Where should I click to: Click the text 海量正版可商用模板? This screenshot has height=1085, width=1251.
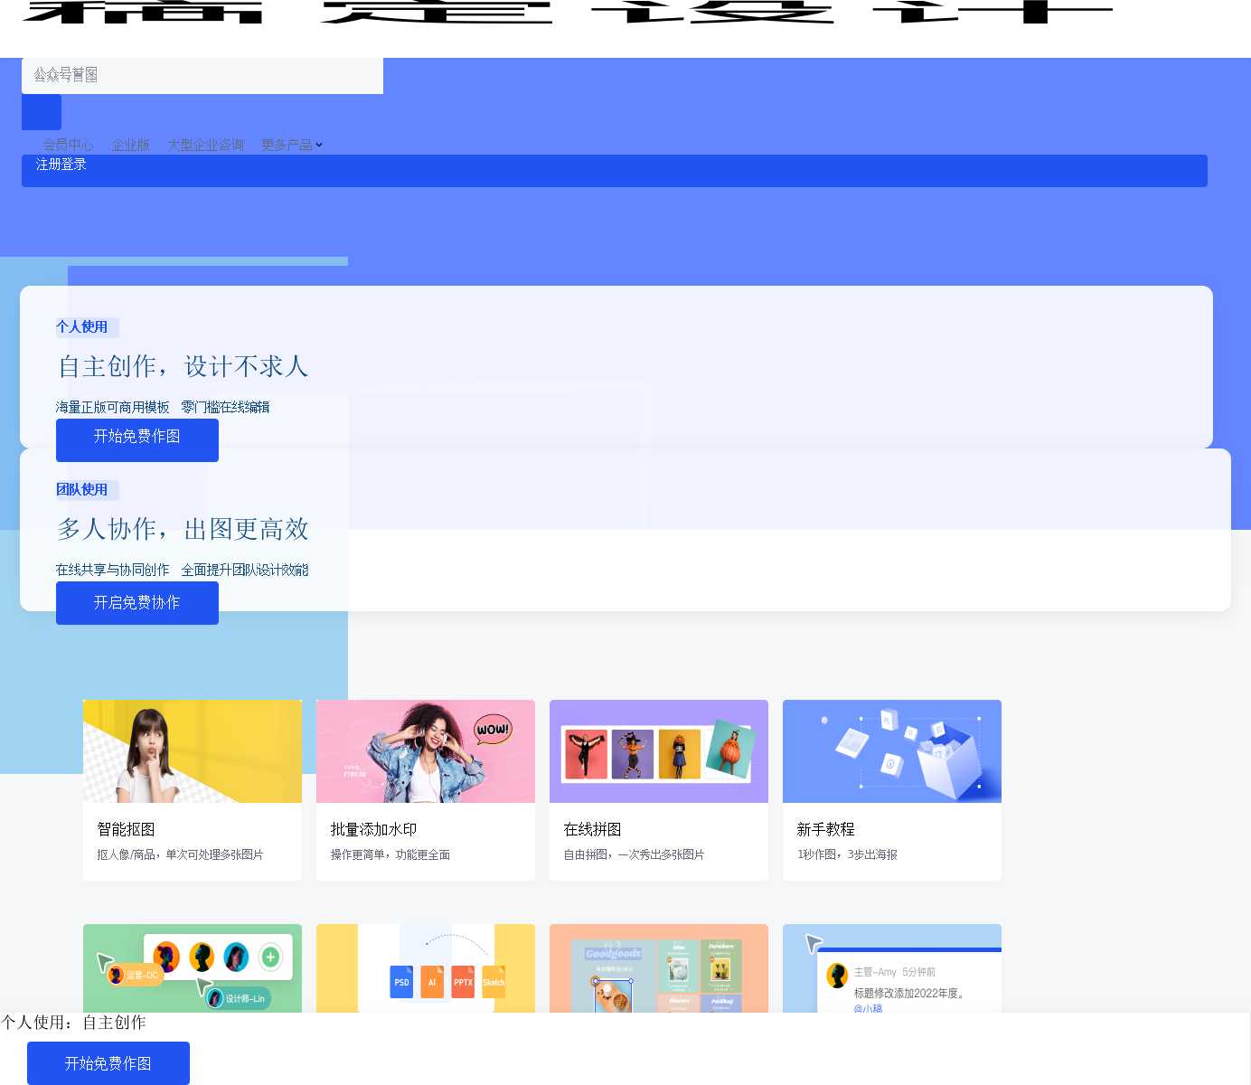tap(112, 407)
